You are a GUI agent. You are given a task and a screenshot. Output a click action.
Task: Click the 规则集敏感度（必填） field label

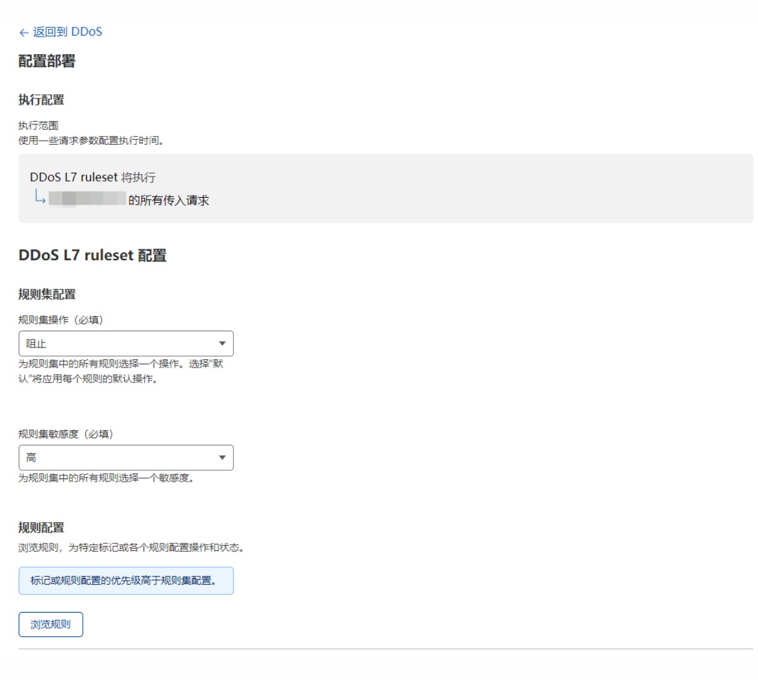[x=66, y=434]
